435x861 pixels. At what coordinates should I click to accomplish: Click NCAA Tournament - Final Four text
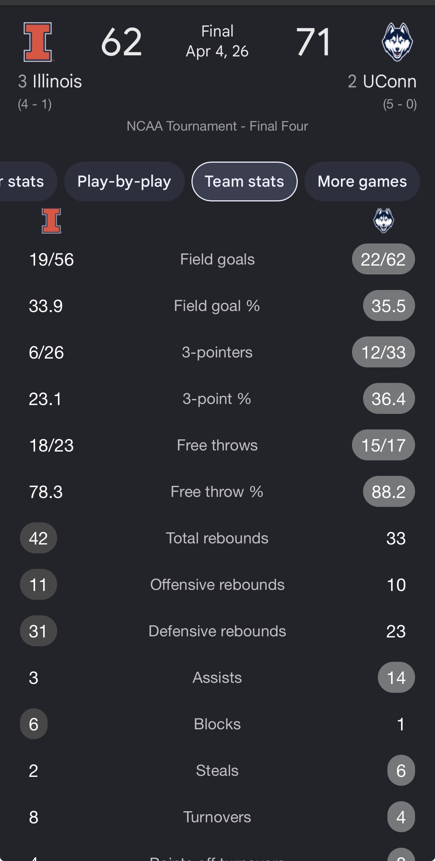pos(217,126)
